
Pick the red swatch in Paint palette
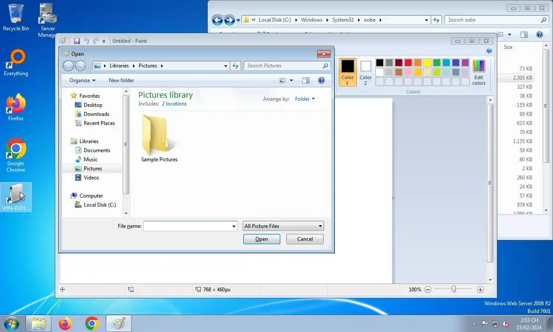pos(408,63)
